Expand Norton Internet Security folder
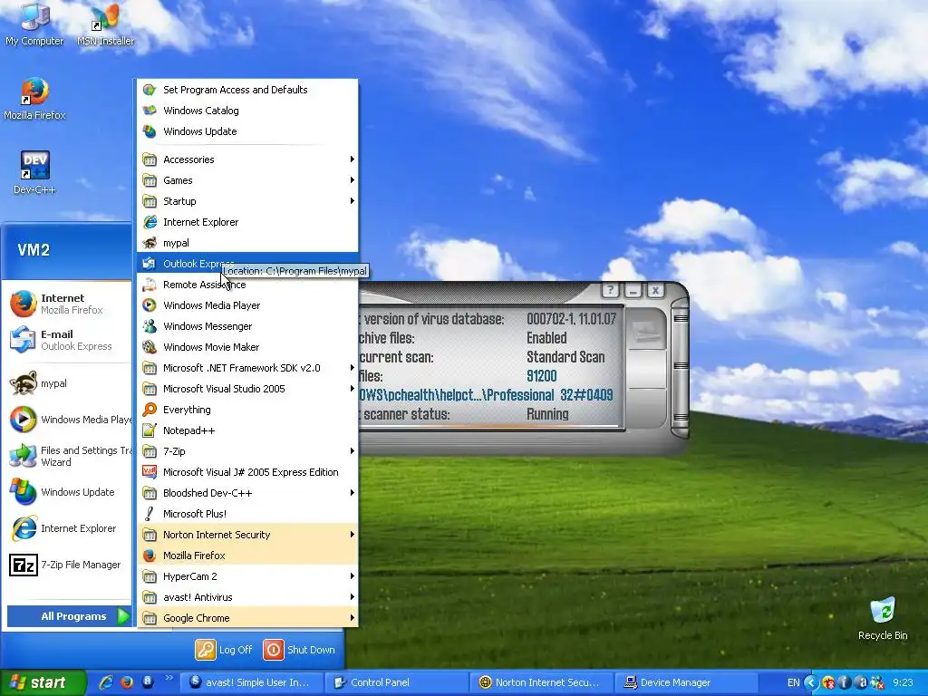Viewport: 928px width, 696px height. (x=247, y=535)
